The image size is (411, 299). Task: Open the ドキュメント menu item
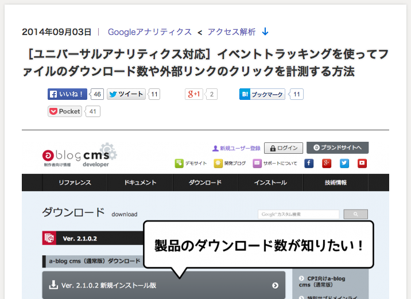click(140, 182)
